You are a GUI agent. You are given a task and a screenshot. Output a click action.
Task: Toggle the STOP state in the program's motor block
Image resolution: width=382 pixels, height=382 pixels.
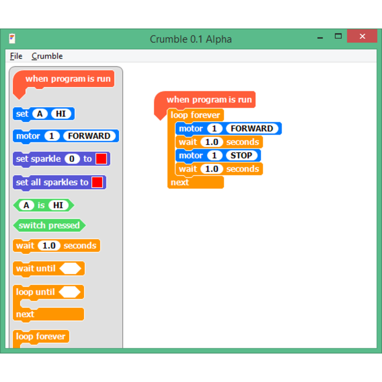[241, 156]
